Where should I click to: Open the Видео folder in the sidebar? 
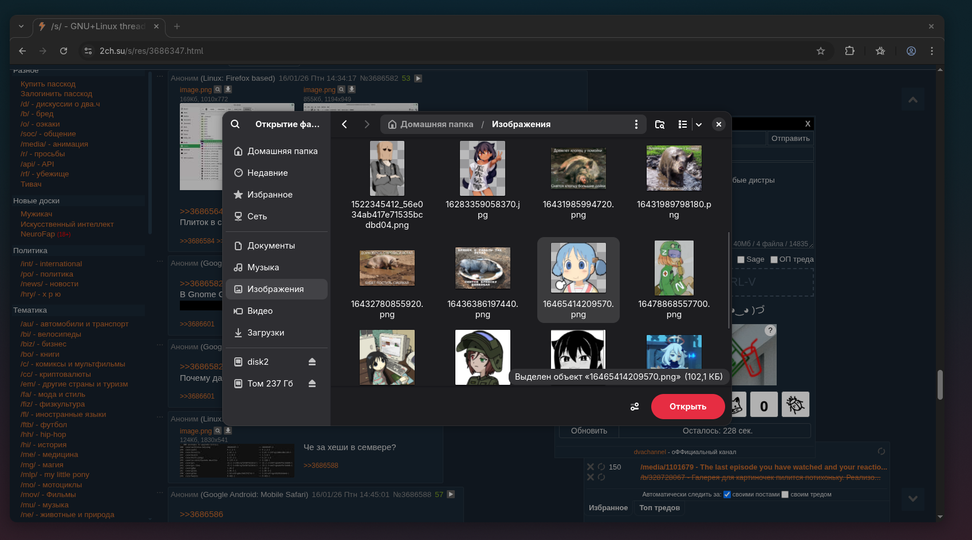[277, 311]
